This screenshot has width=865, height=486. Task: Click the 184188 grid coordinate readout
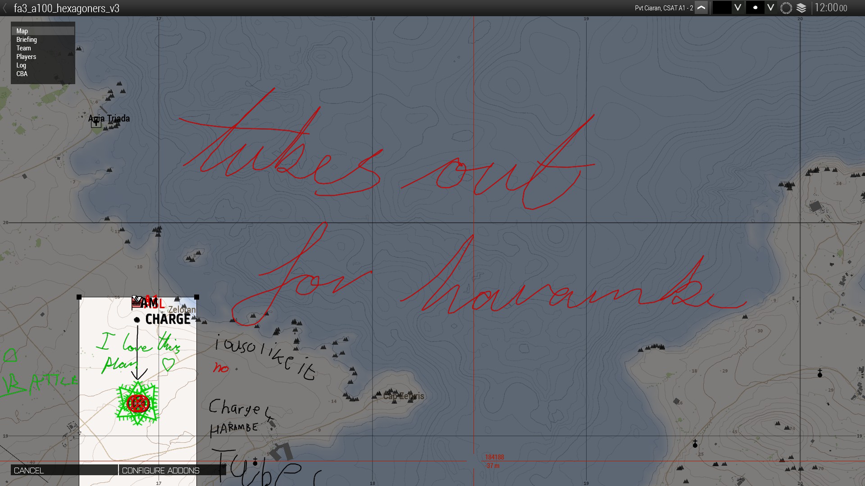click(x=495, y=457)
